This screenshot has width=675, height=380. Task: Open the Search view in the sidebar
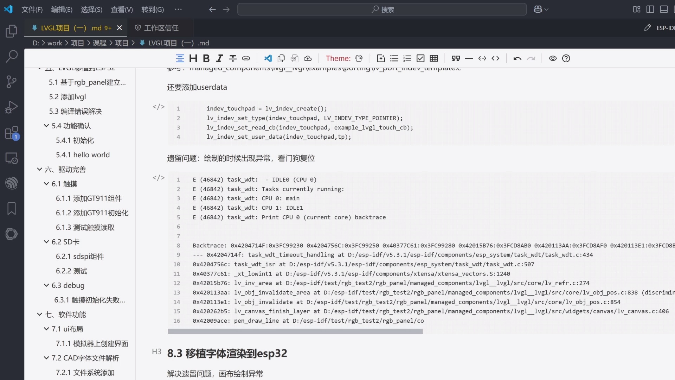[x=11, y=56]
